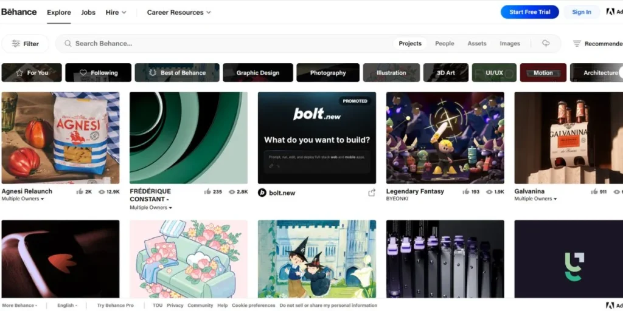Click Do not sell or share link
Viewport: 623px width, 311px height.
point(328,306)
